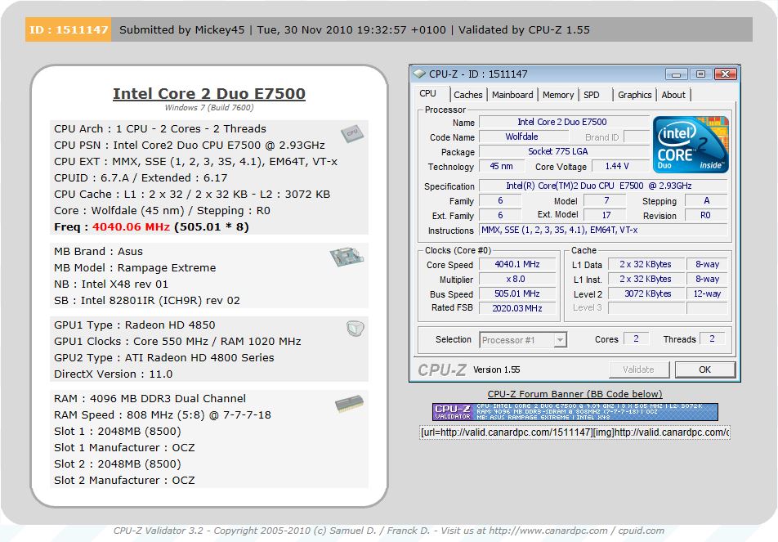The height and width of the screenshot is (542, 778).
Task: Click the CPU-Z Forum Banner BB Code link
Action: point(575,394)
